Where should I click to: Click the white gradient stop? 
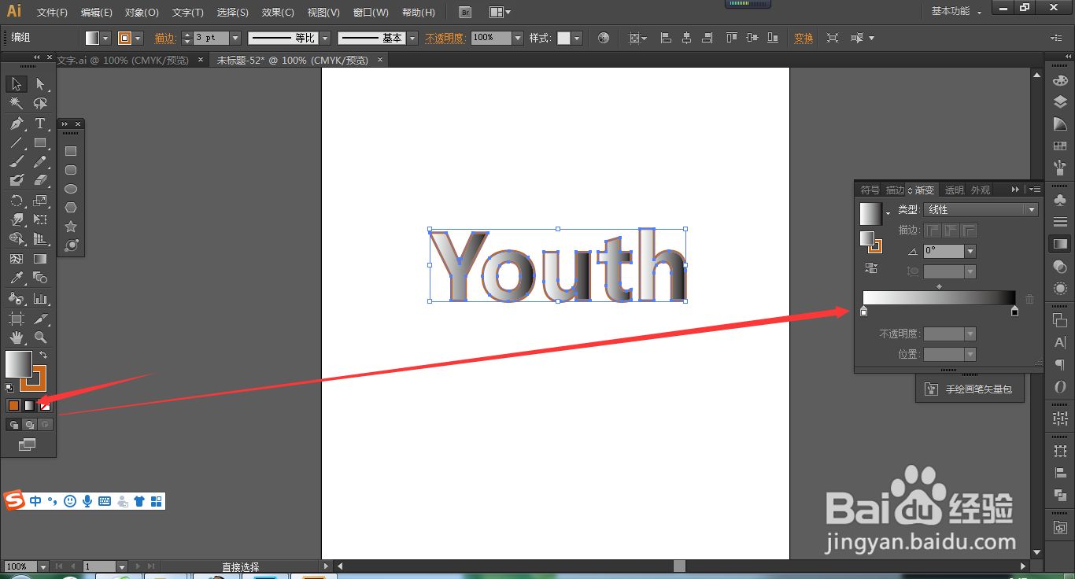tap(863, 312)
